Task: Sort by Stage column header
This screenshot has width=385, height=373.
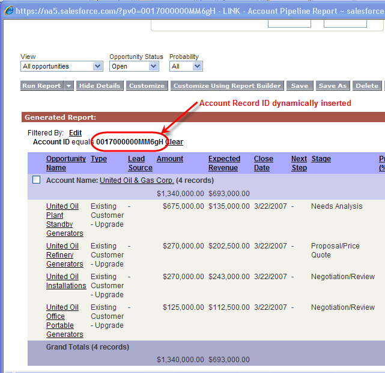Action: tap(321, 159)
